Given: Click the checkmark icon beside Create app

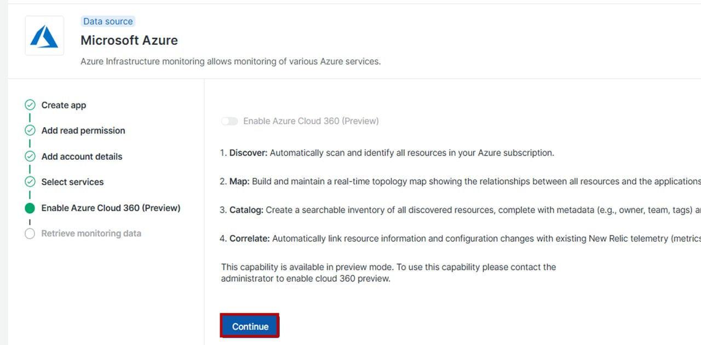Looking at the screenshot, I should 30,105.
